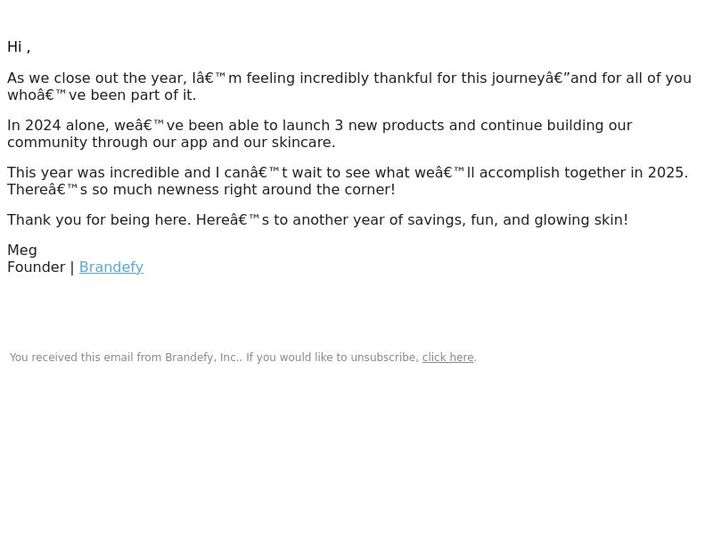Click the phrase 'As we close out the year'

[97, 78]
